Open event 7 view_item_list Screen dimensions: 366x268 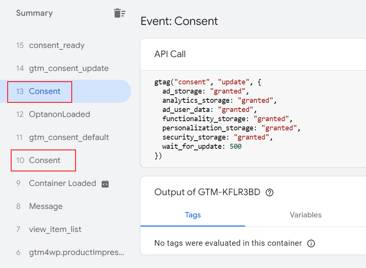(55, 229)
